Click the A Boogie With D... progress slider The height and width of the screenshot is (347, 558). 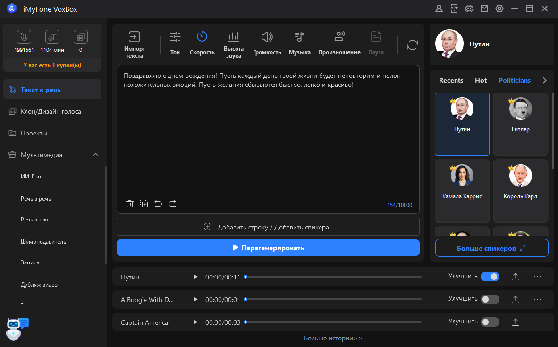click(x=333, y=299)
